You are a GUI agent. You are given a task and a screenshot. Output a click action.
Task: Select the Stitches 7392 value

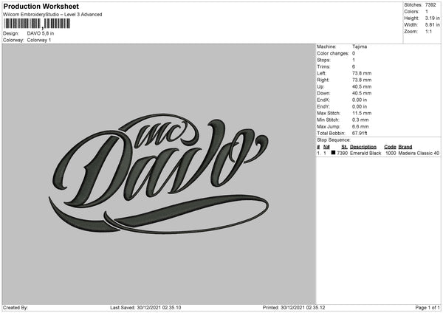[430, 5]
